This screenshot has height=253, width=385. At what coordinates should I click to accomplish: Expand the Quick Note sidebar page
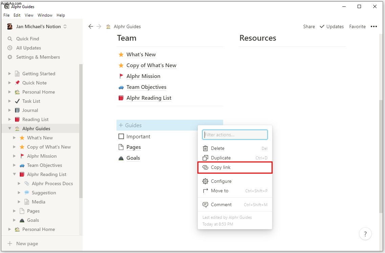tap(9, 83)
